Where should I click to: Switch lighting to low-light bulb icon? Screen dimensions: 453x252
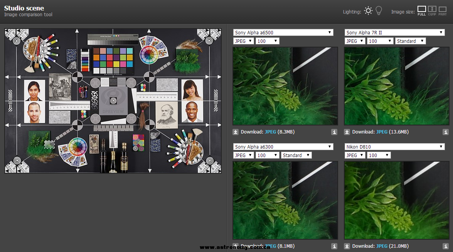(379, 11)
